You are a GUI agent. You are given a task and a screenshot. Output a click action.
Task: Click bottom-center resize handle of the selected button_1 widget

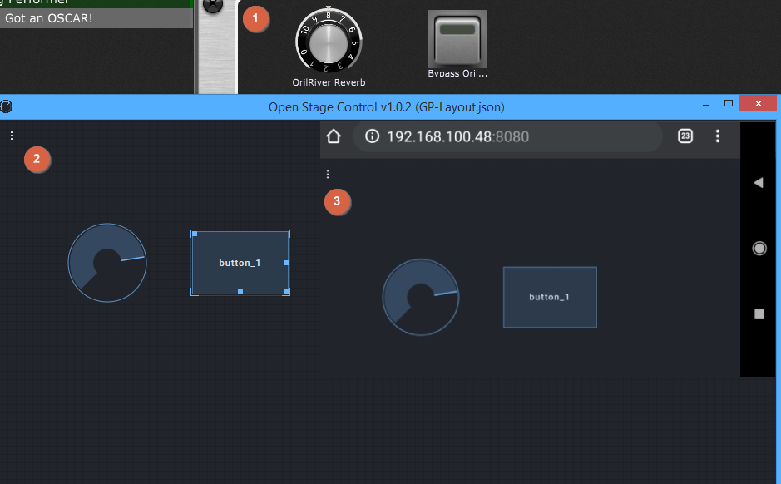click(240, 292)
